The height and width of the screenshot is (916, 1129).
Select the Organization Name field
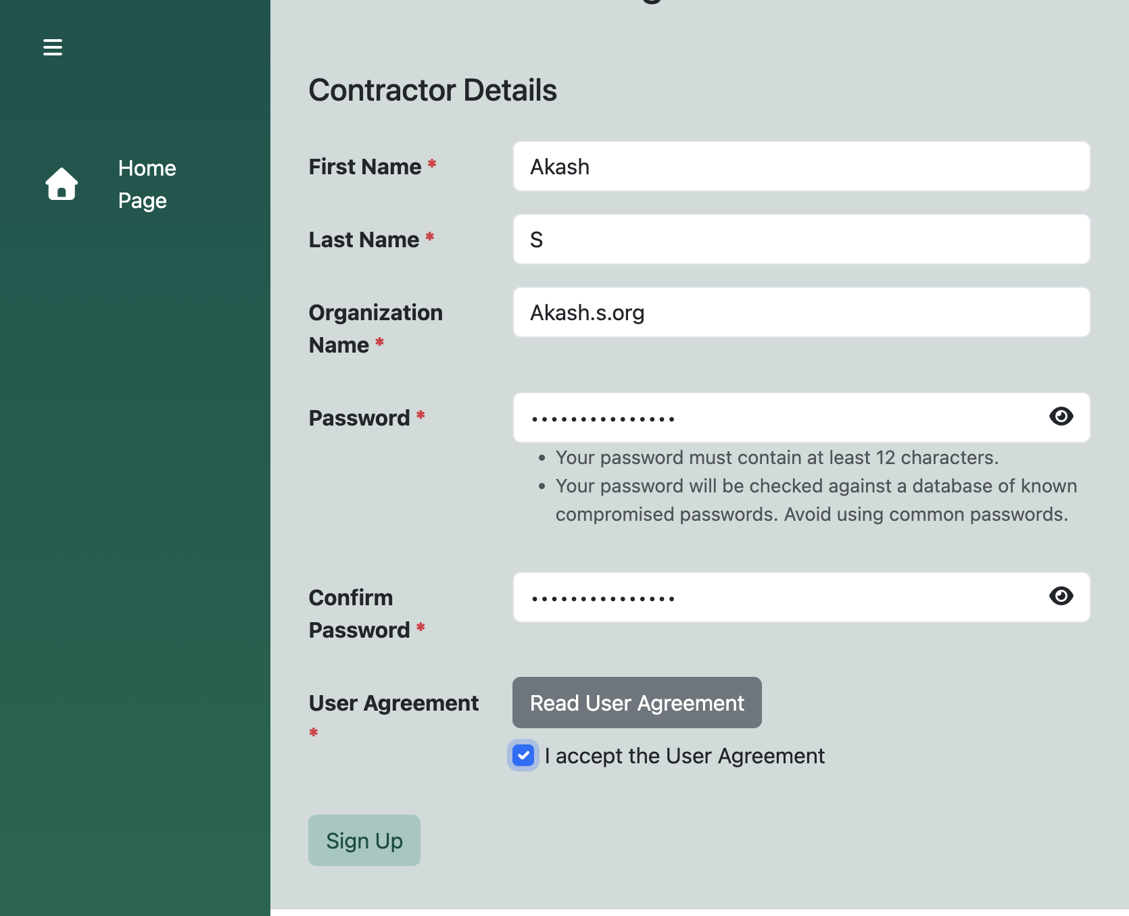tap(801, 312)
